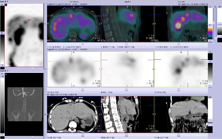Move the right fusion blend vertical slider handle
222x139 pixels.
[x=216, y=39]
